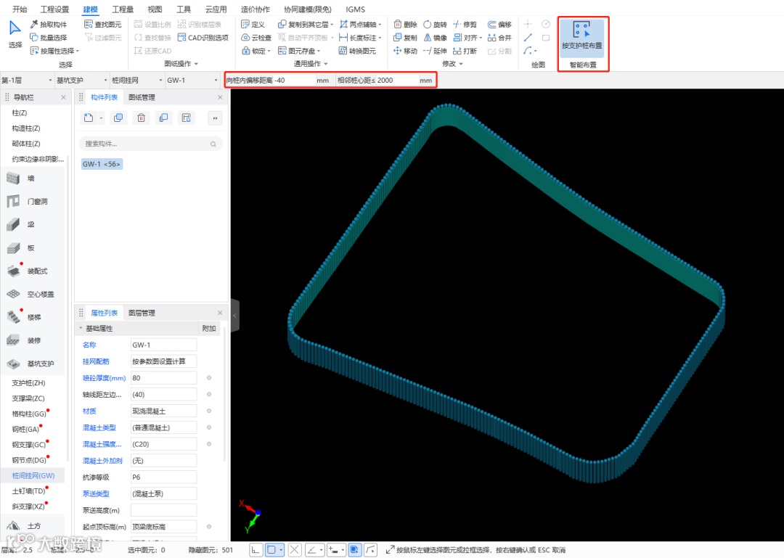Click the 合并 tool
The height and width of the screenshot is (558, 784).
[499, 38]
